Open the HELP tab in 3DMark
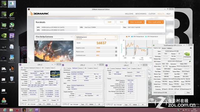Screen dimensions: 200x112 (168, 14)
